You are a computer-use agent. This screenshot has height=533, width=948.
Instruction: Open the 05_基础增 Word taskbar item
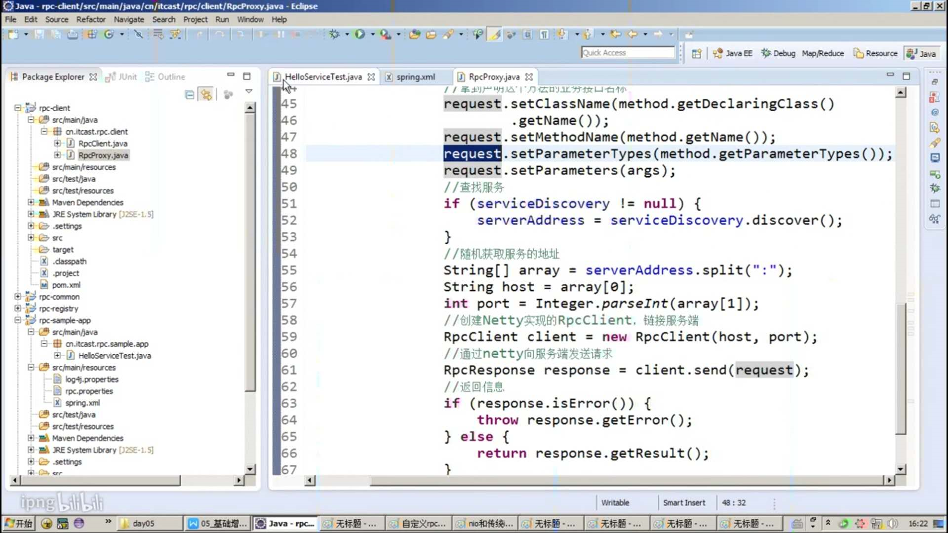217,524
